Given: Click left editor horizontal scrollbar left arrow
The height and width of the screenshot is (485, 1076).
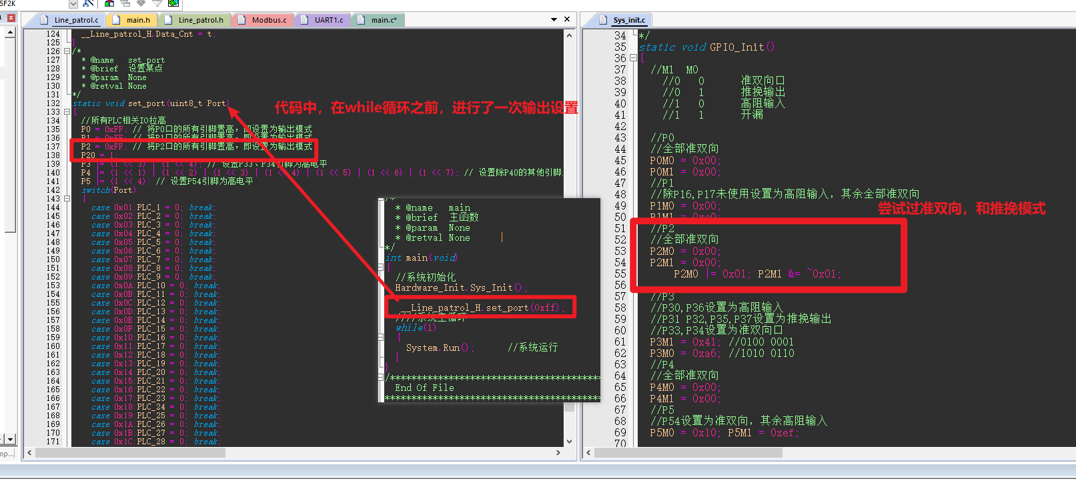Looking at the screenshot, I should (29, 452).
